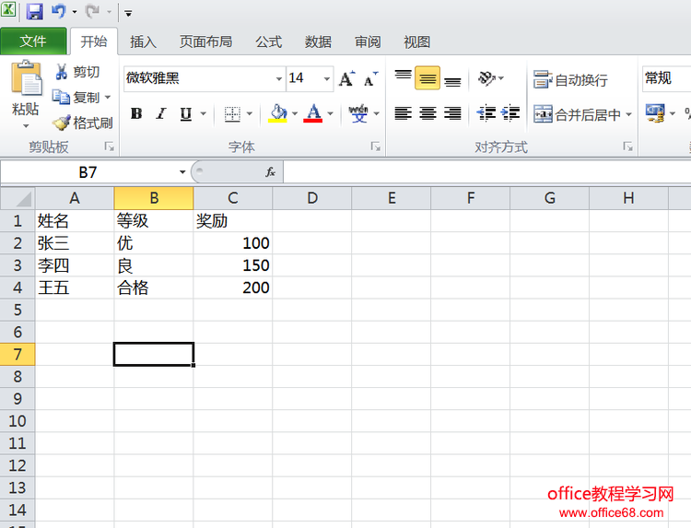Screen dimensions: 691x528
Task: Open font color dropdown arrow
Action: click(330, 113)
